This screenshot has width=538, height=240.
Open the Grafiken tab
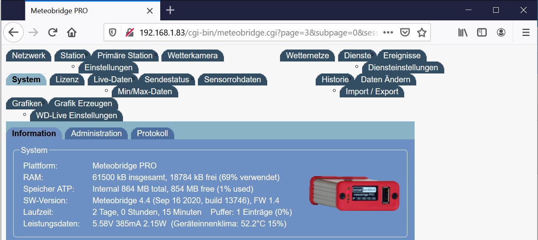(27, 103)
